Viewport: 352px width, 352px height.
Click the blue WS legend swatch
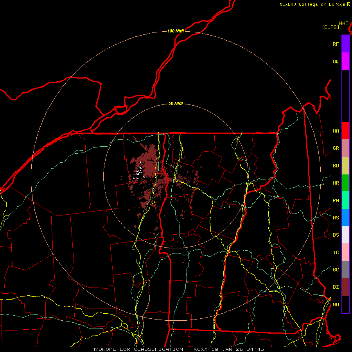click(345, 217)
